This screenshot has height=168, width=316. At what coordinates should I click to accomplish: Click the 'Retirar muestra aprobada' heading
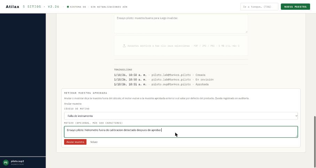[x=86, y=93]
